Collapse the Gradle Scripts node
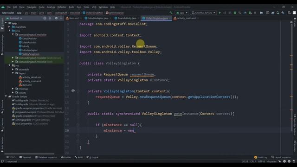The height and width of the screenshot is (167, 297). 6,96
